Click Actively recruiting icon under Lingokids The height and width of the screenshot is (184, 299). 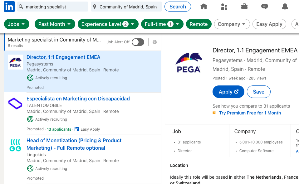tap(30, 169)
